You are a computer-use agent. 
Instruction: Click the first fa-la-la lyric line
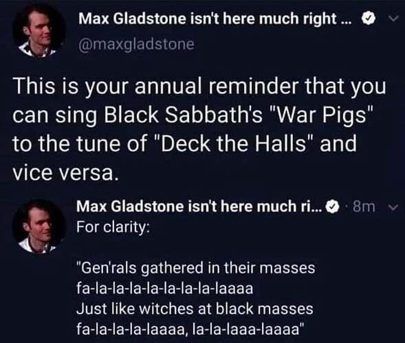[x=165, y=288]
